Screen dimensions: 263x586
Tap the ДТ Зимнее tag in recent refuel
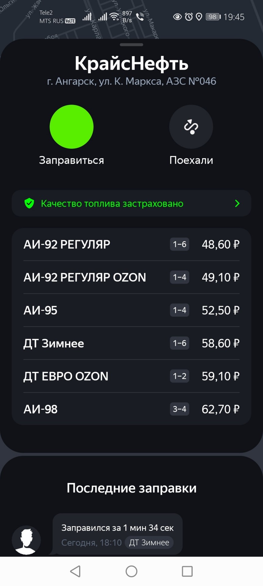(149, 542)
